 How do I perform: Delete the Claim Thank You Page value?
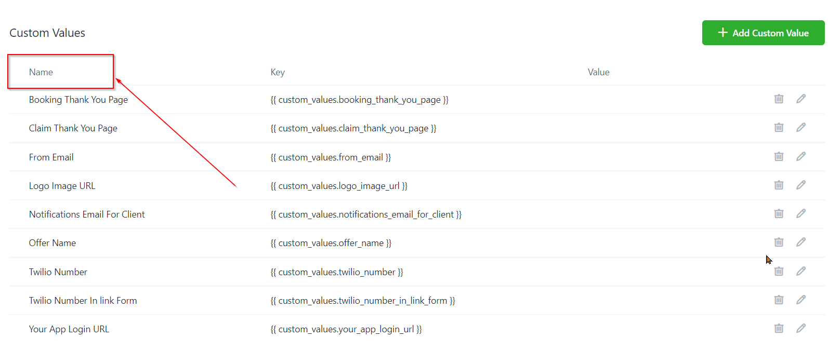[779, 127]
